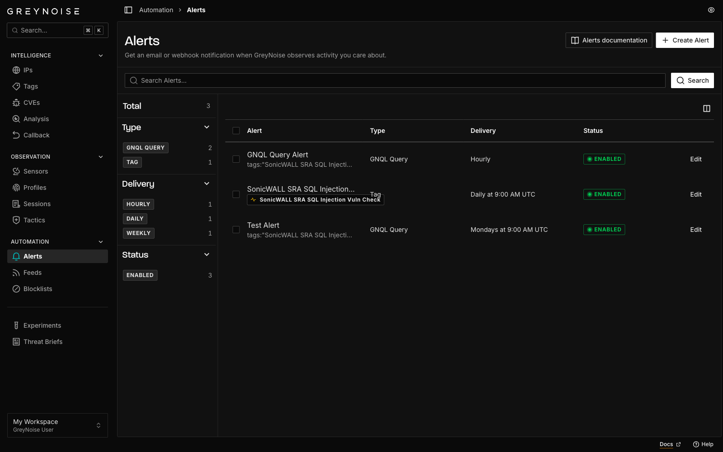The image size is (723, 452).
Task: Toggle table columns view icon
Action: coord(707,108)
